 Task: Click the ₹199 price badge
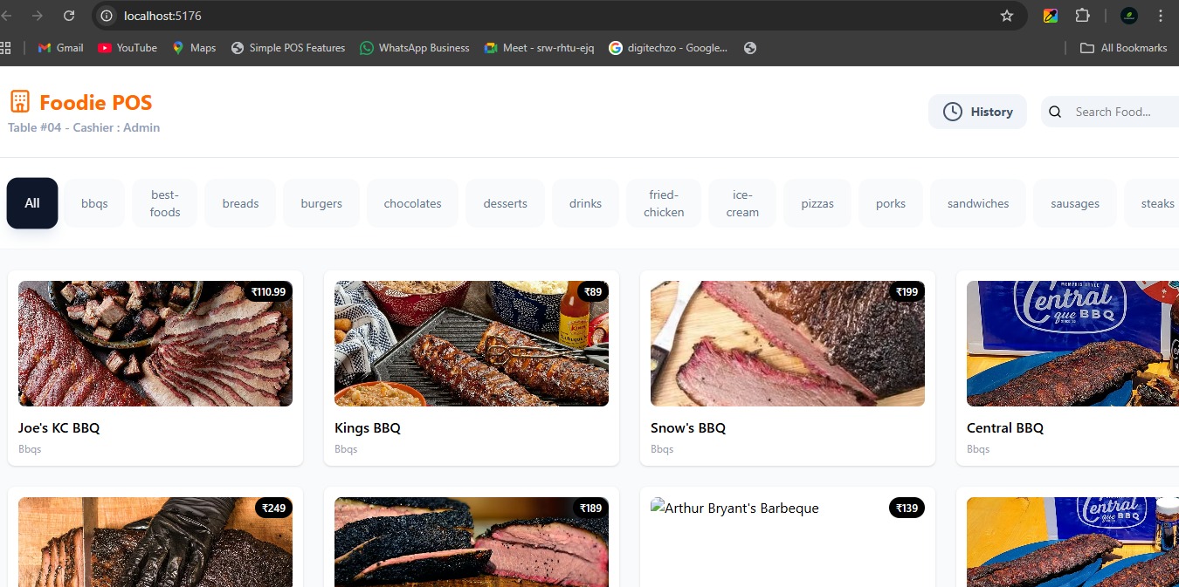pos(907,291)
